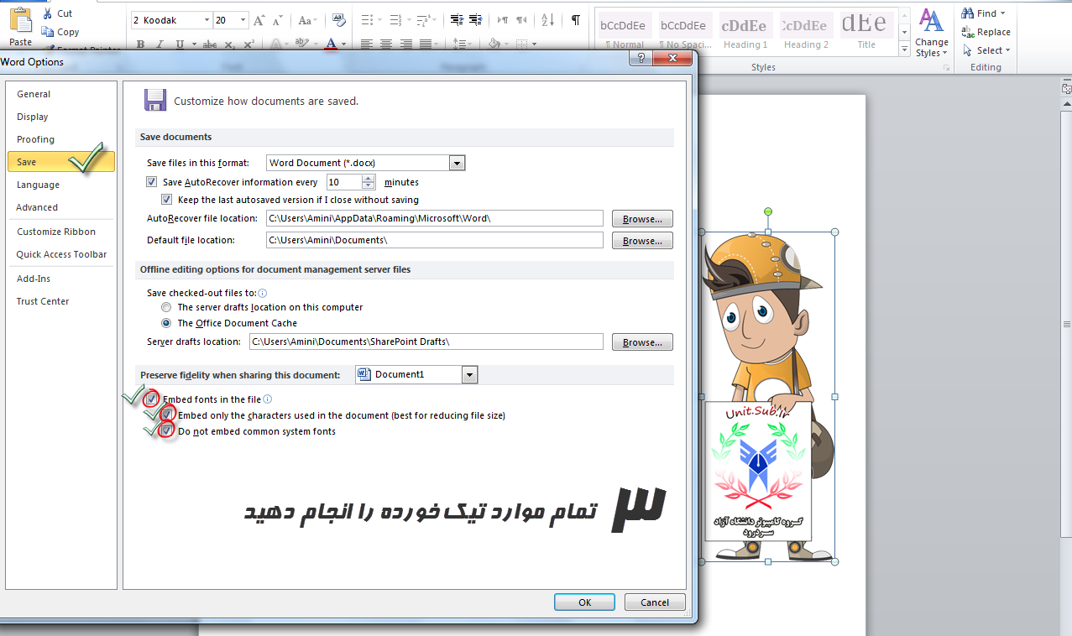Click the Grow Font icon
The height and width of the screenshot is (636, 1072).
pyautogui.click(x=259, y=19)
